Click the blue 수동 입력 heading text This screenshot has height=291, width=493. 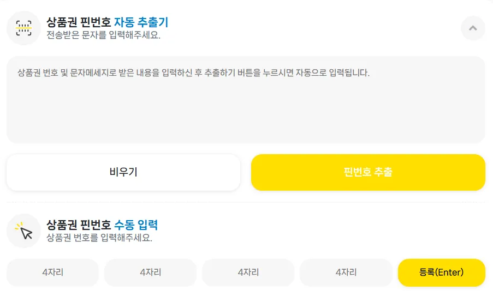point(135,225)
